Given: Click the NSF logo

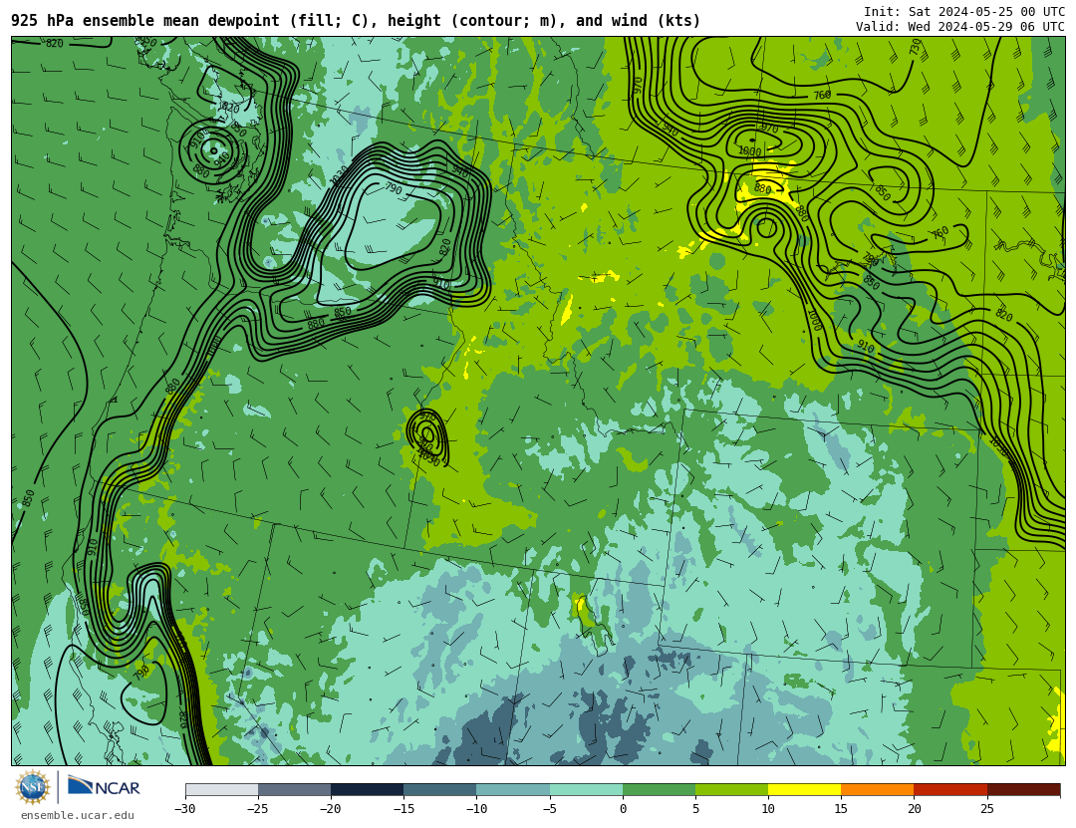Looking at the screenshot, I should coord(33,787).
